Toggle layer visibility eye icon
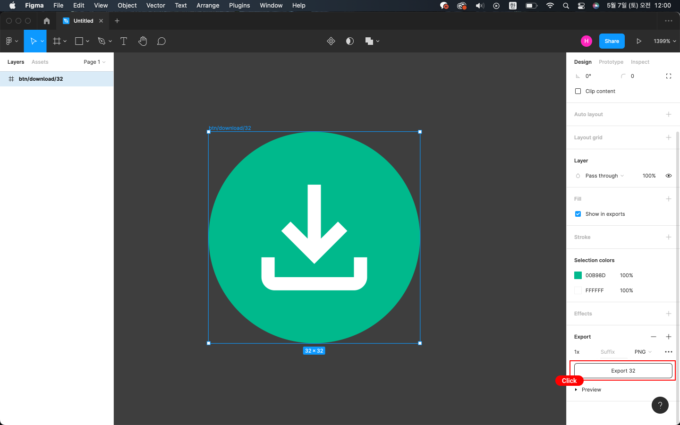The height and width of the screenshot is (425, 680). (669, 176)
